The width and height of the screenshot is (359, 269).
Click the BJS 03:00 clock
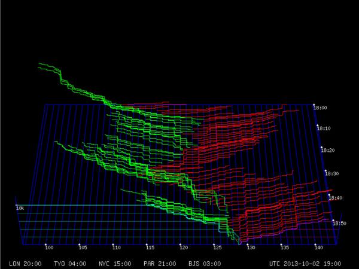205,264
